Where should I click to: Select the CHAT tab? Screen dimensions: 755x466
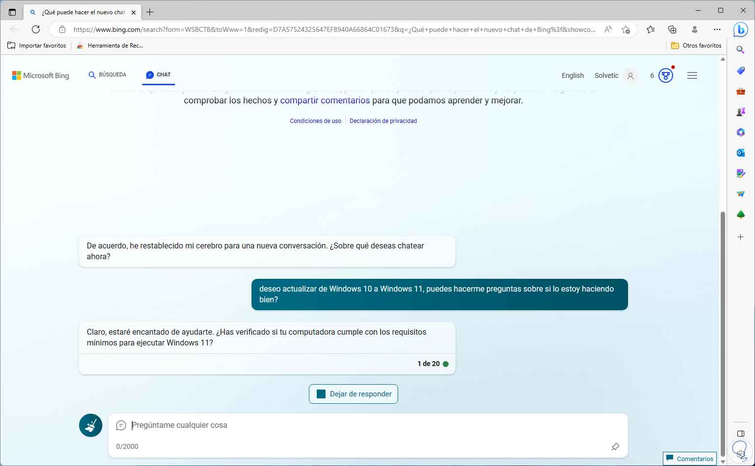(x=158, y=75)
